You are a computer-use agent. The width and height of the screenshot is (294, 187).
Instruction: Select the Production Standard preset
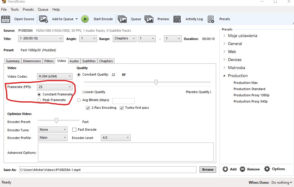(x=249, y=89)
